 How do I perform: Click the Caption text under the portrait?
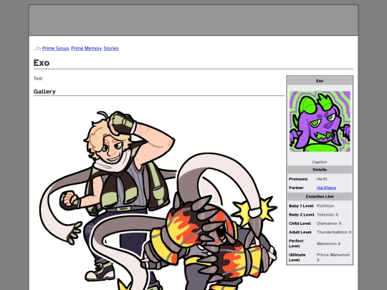pyautogui.click(x=320, y=162)
